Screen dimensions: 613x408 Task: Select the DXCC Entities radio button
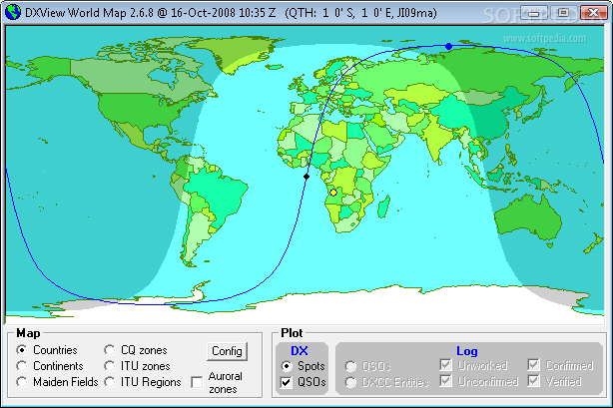tap(350, 382)
